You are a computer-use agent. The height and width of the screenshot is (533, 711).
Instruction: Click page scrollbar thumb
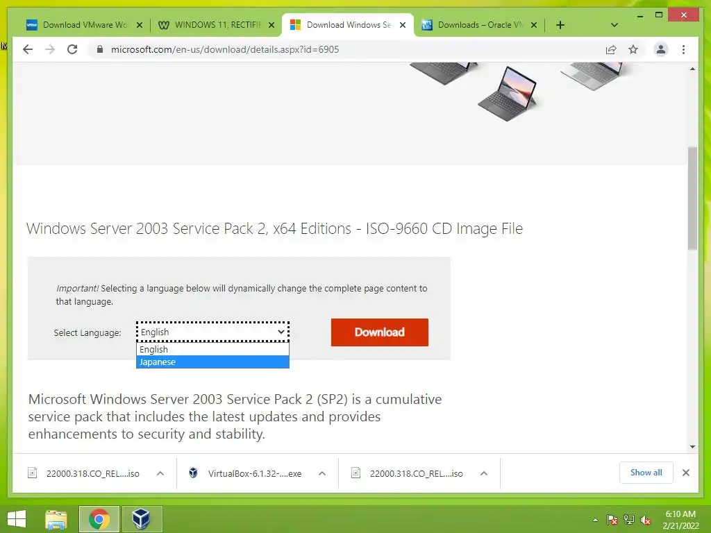coord(692,198)
